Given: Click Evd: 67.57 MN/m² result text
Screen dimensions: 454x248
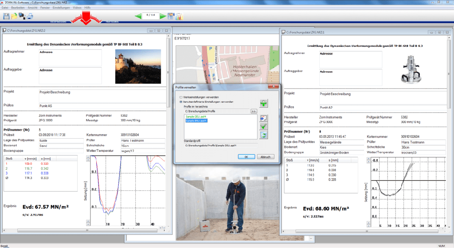Looking at the screenshot, I should click(x=46, y=207).
